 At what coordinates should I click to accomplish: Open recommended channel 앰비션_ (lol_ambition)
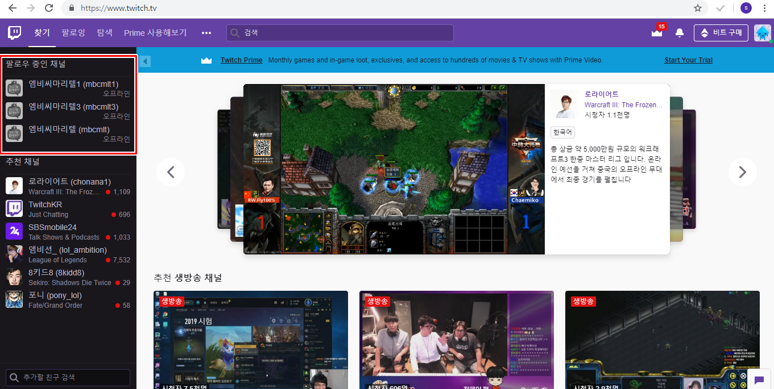68,254
